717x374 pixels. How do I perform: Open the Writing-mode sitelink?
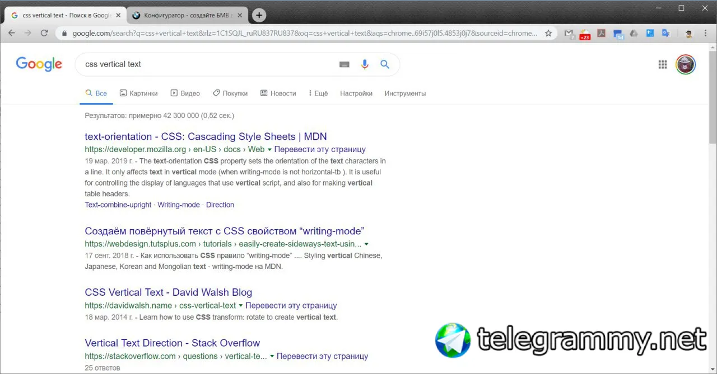(x=179, y=205)
